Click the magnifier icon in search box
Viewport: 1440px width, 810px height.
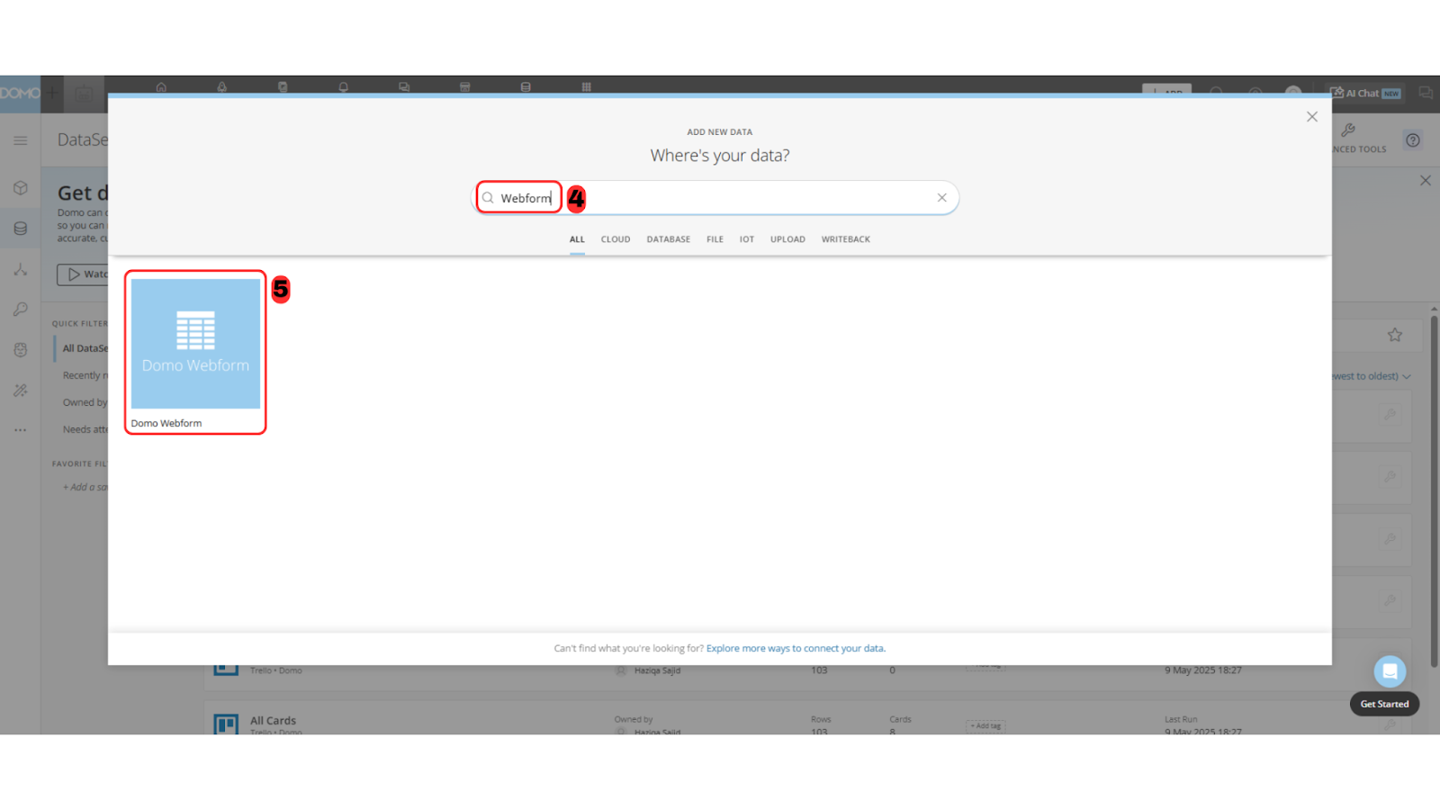pos(488,198)
